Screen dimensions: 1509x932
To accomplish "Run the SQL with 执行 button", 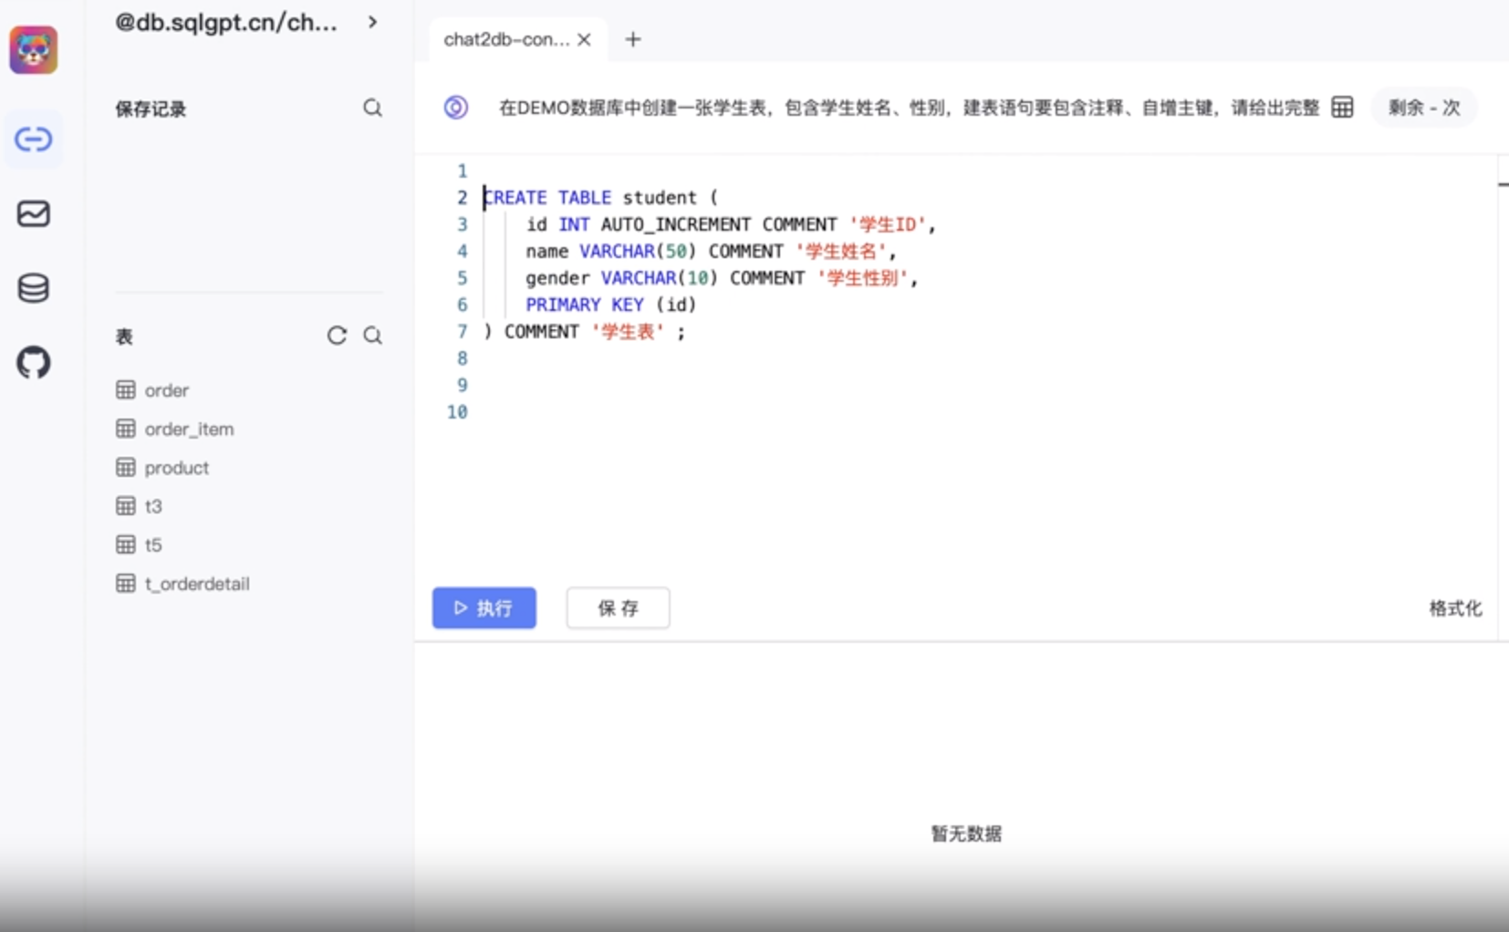I will pyautogui.click(x=484, y=608).
